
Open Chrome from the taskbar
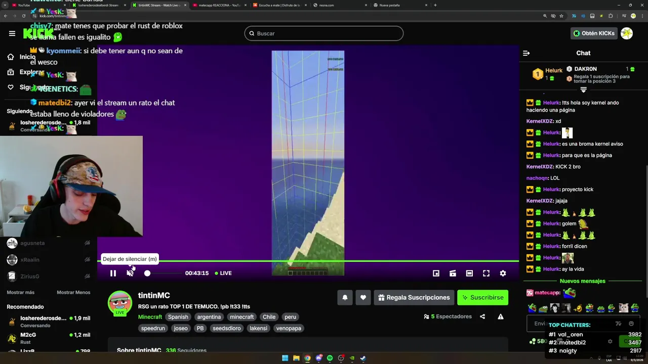pyautogui.click(x=307, y=358)
